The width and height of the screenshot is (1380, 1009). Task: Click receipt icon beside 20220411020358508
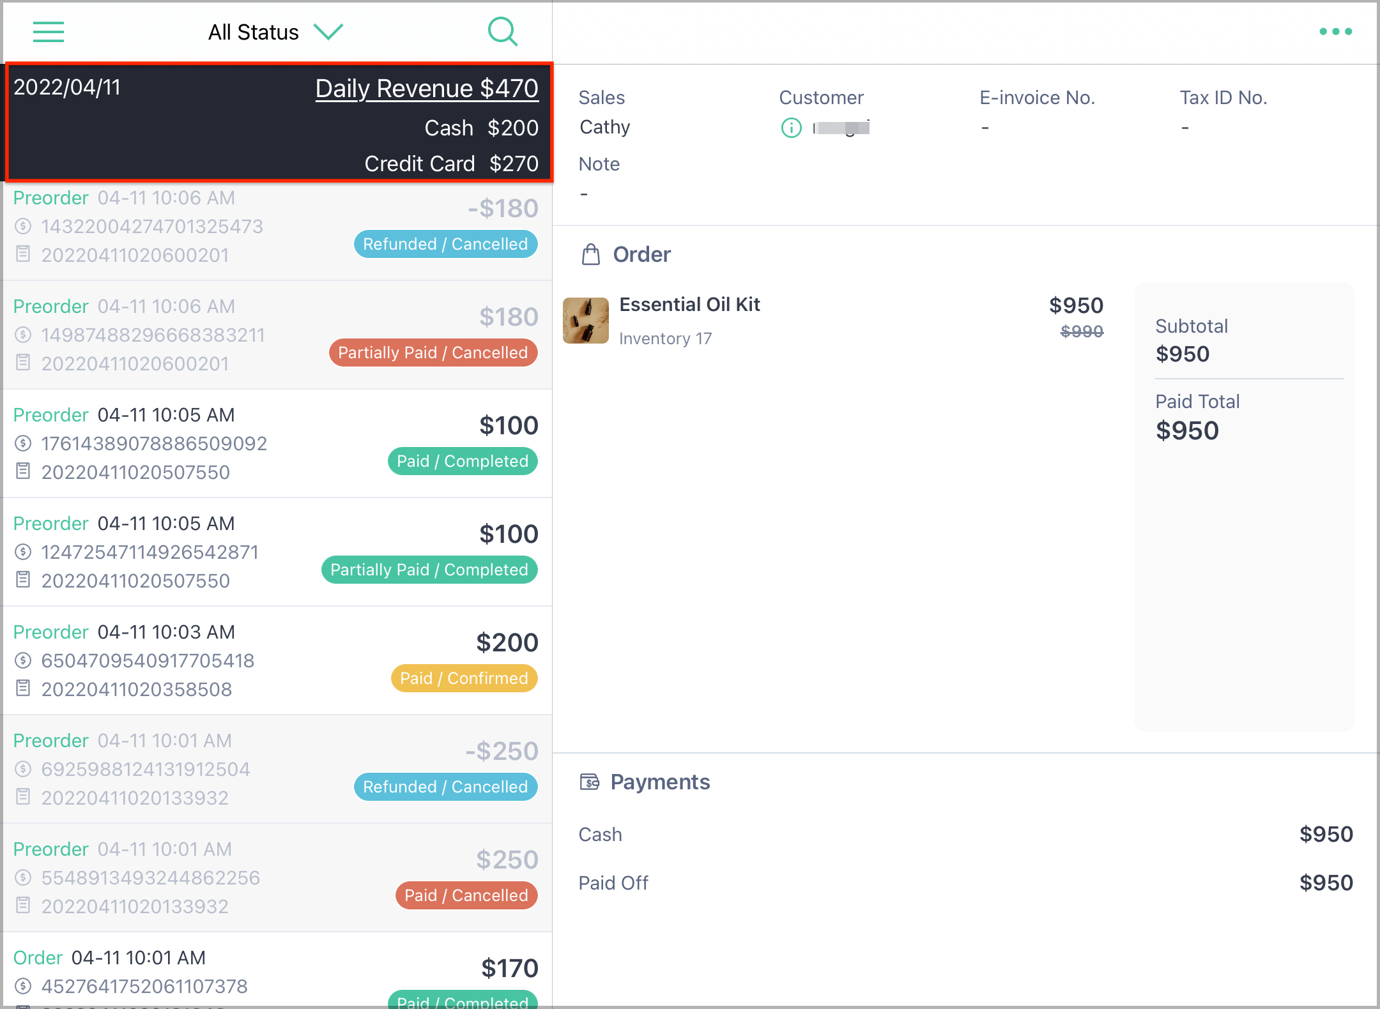(23, 688)
